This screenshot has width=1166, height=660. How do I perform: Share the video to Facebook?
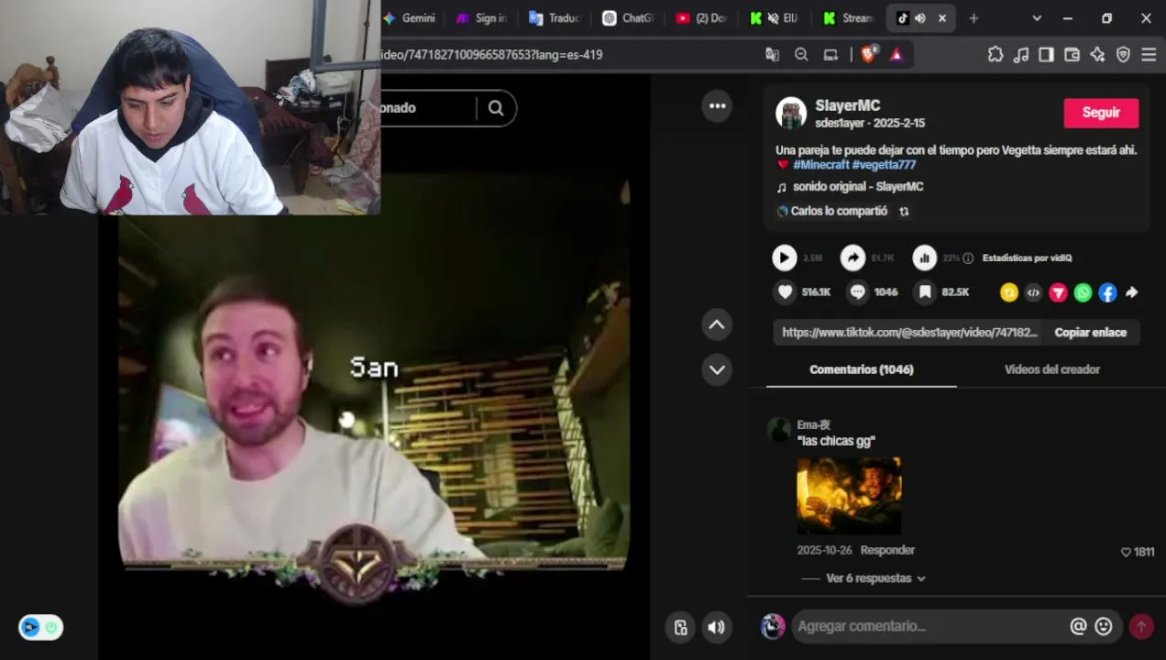[x=1107, y=292]
